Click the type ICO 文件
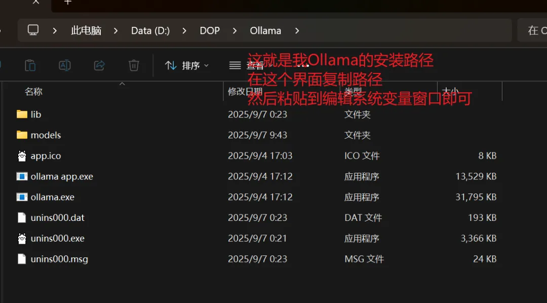The image size is (547, 303). tap(362, 156)
